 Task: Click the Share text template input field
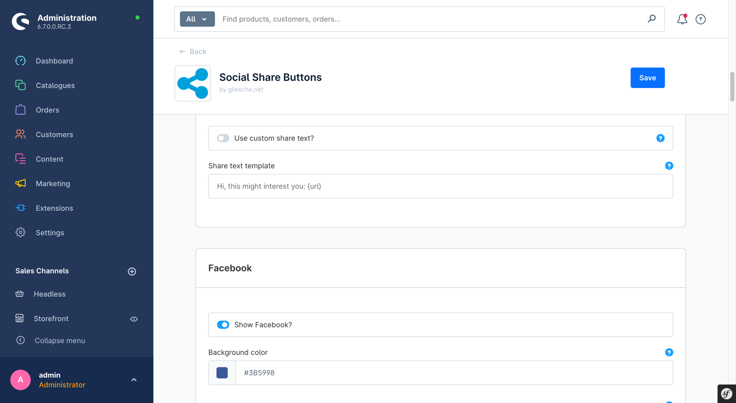point(440,186)
